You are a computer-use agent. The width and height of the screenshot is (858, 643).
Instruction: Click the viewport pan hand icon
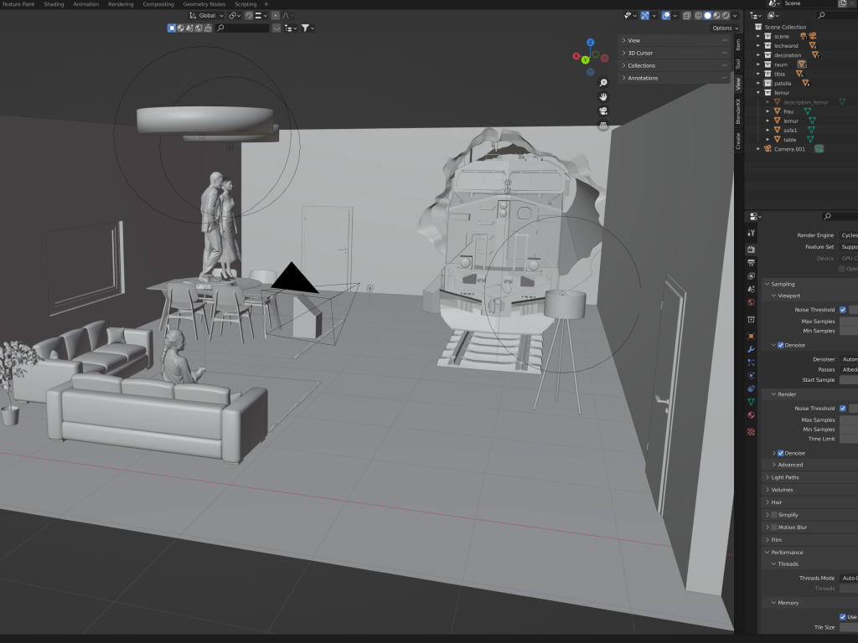603,97
